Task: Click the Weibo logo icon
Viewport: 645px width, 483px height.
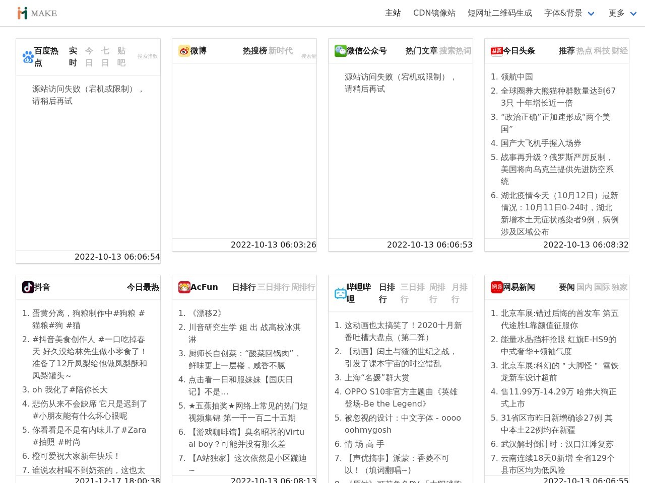Action: coord(184,51)
